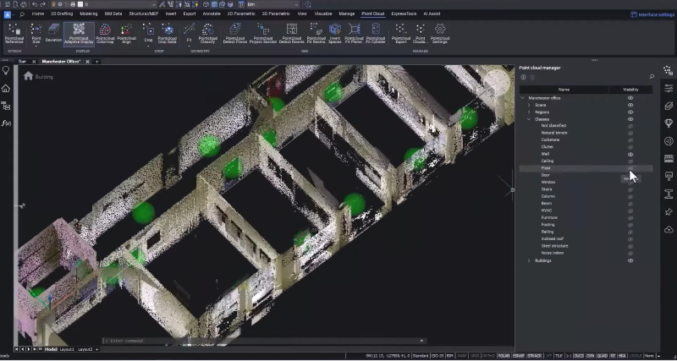Click the Pointcloud Reference tool
The width and height of the screenshot is (677, 361).
click(14, 34)
